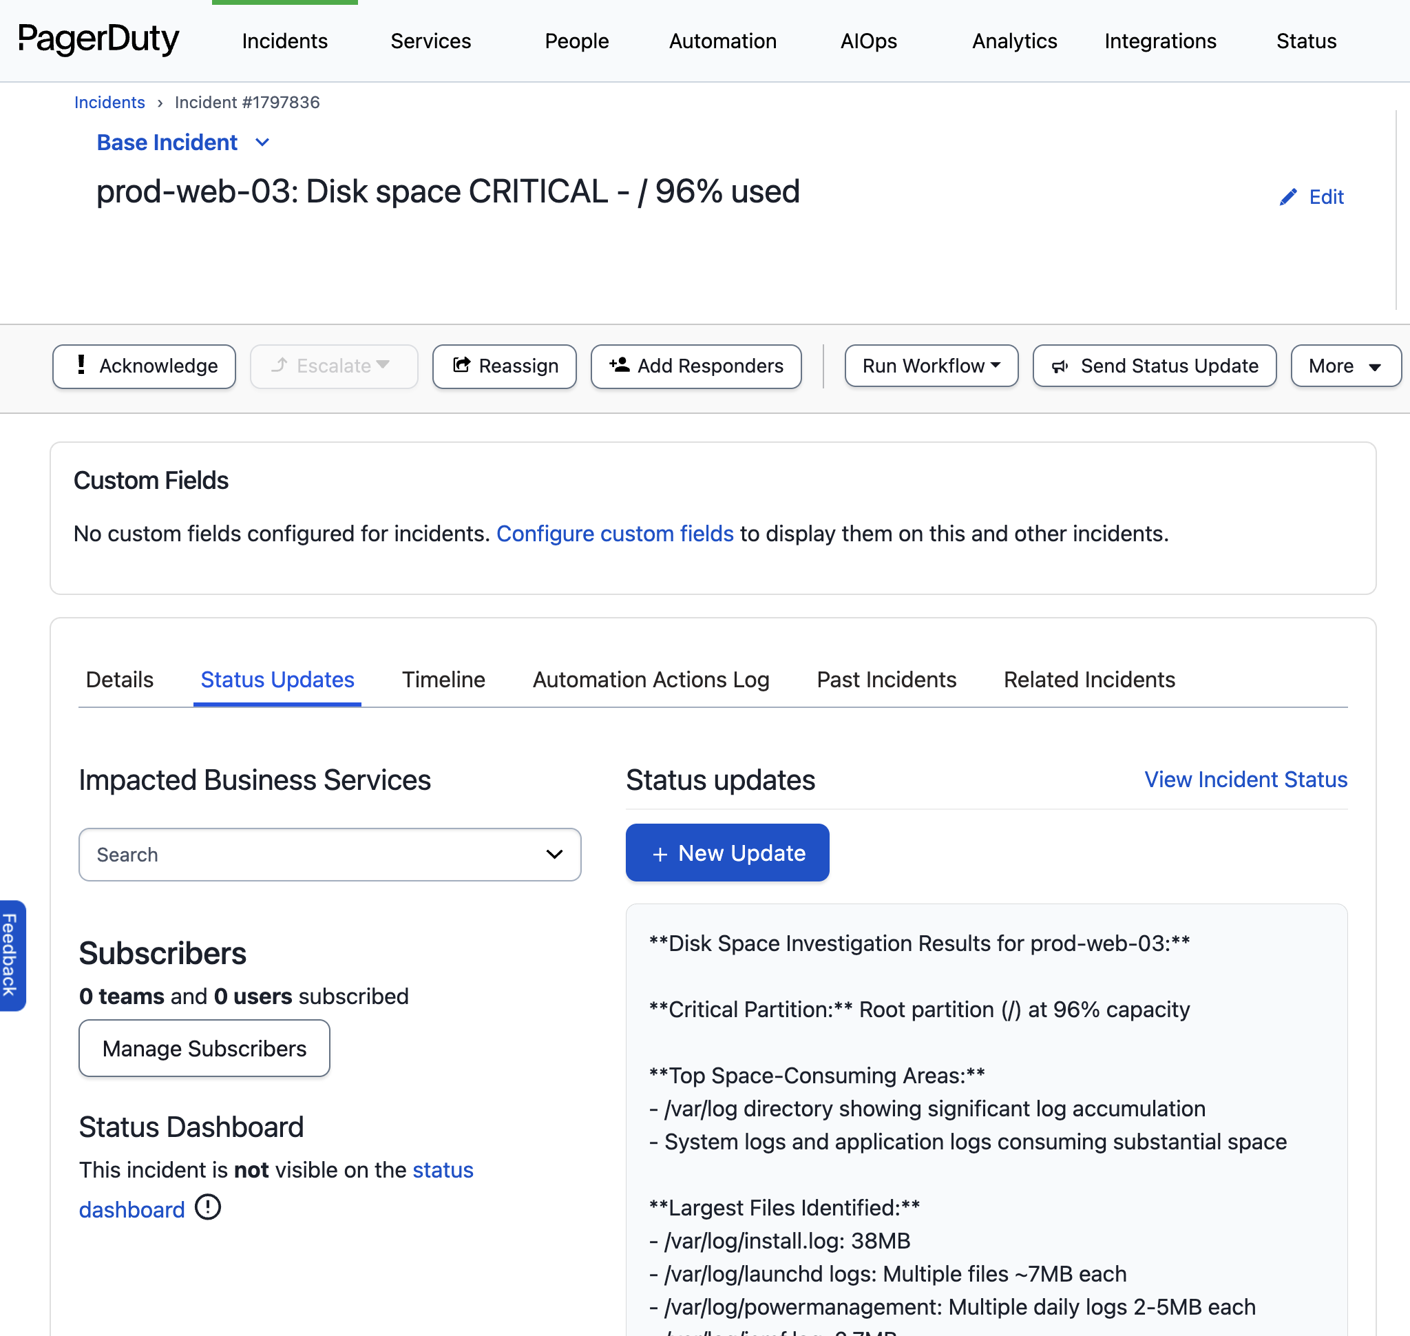
Task: Follow the Configure custom fields link
Action: (615, 534)
